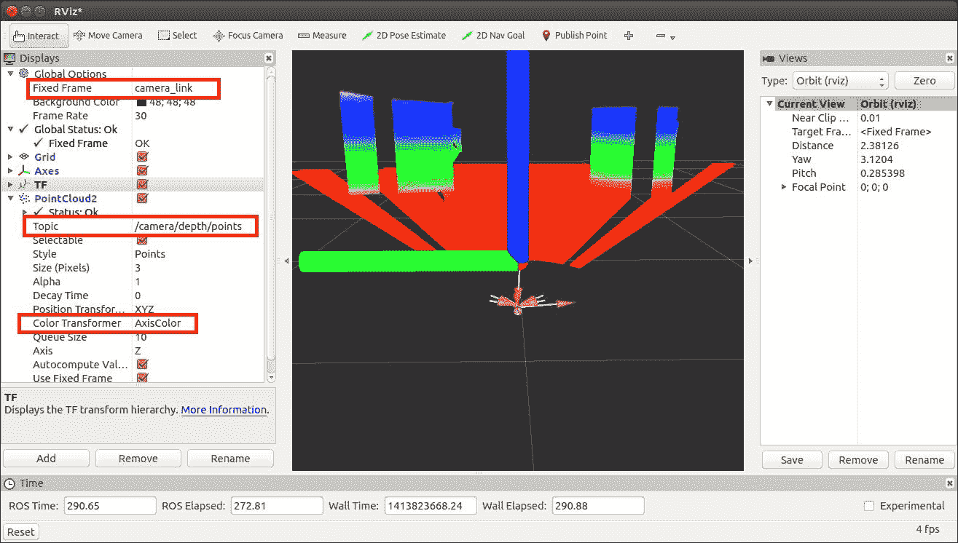Choose the Select tool
Image resolution: width=958 pixels, height=543 pixels.
(x=177, y=36)
